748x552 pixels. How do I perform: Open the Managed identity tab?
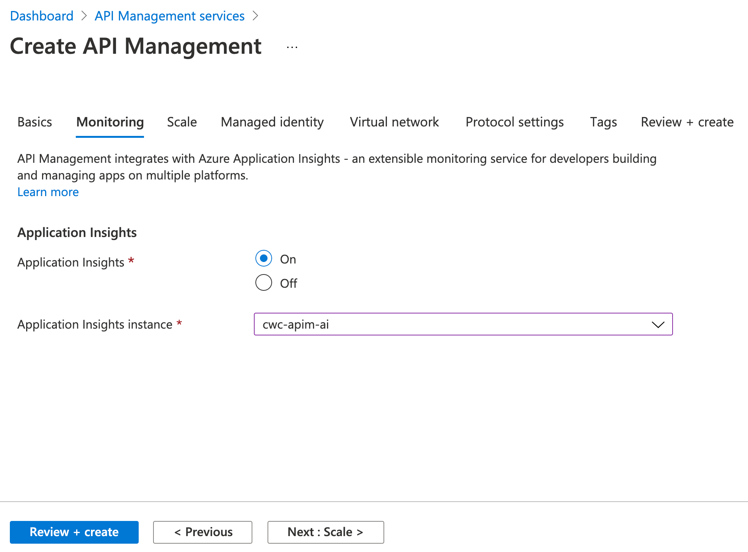click(272, 122)
